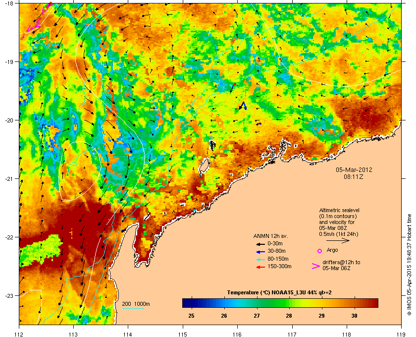The width and height of the screenshot is (416, 337).
Task: Click the colorbar tick label 29
Action: tap(321, 316)
